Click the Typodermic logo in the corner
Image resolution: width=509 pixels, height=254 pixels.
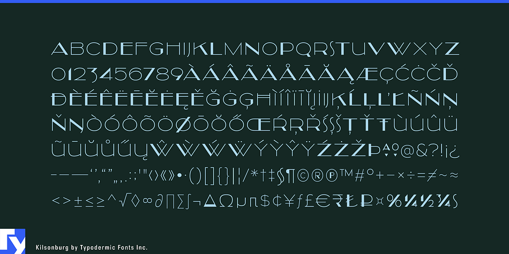tap(12, 241)
